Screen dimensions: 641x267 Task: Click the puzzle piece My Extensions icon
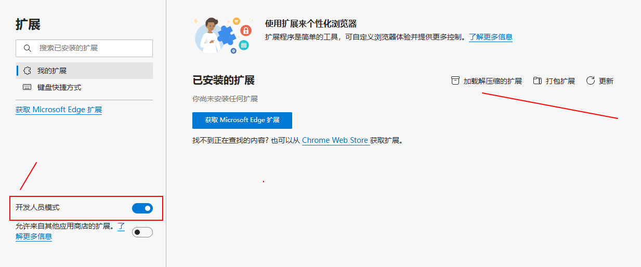pos(28,71)
